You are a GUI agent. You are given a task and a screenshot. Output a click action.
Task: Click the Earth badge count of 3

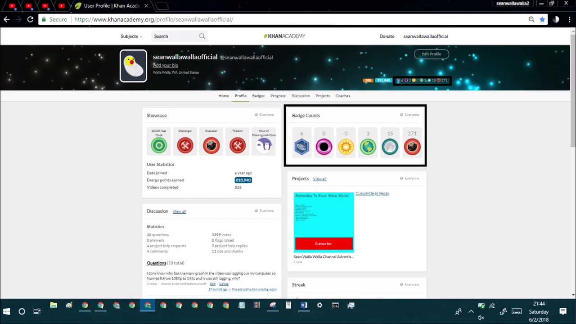click(368, 143)
